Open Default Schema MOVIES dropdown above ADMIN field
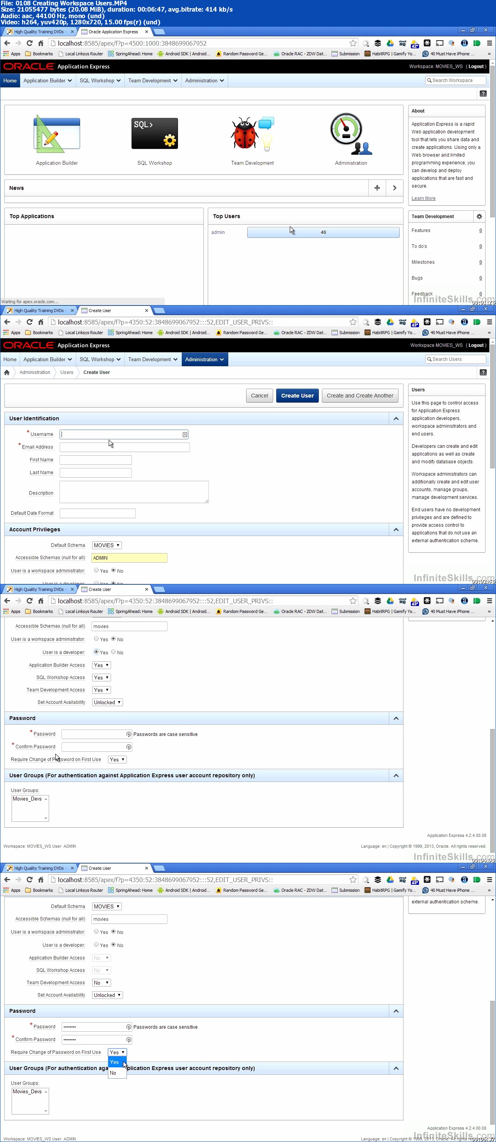This screenshot has width=496, height=1142. pyautogui.click(x=106, y=545)
